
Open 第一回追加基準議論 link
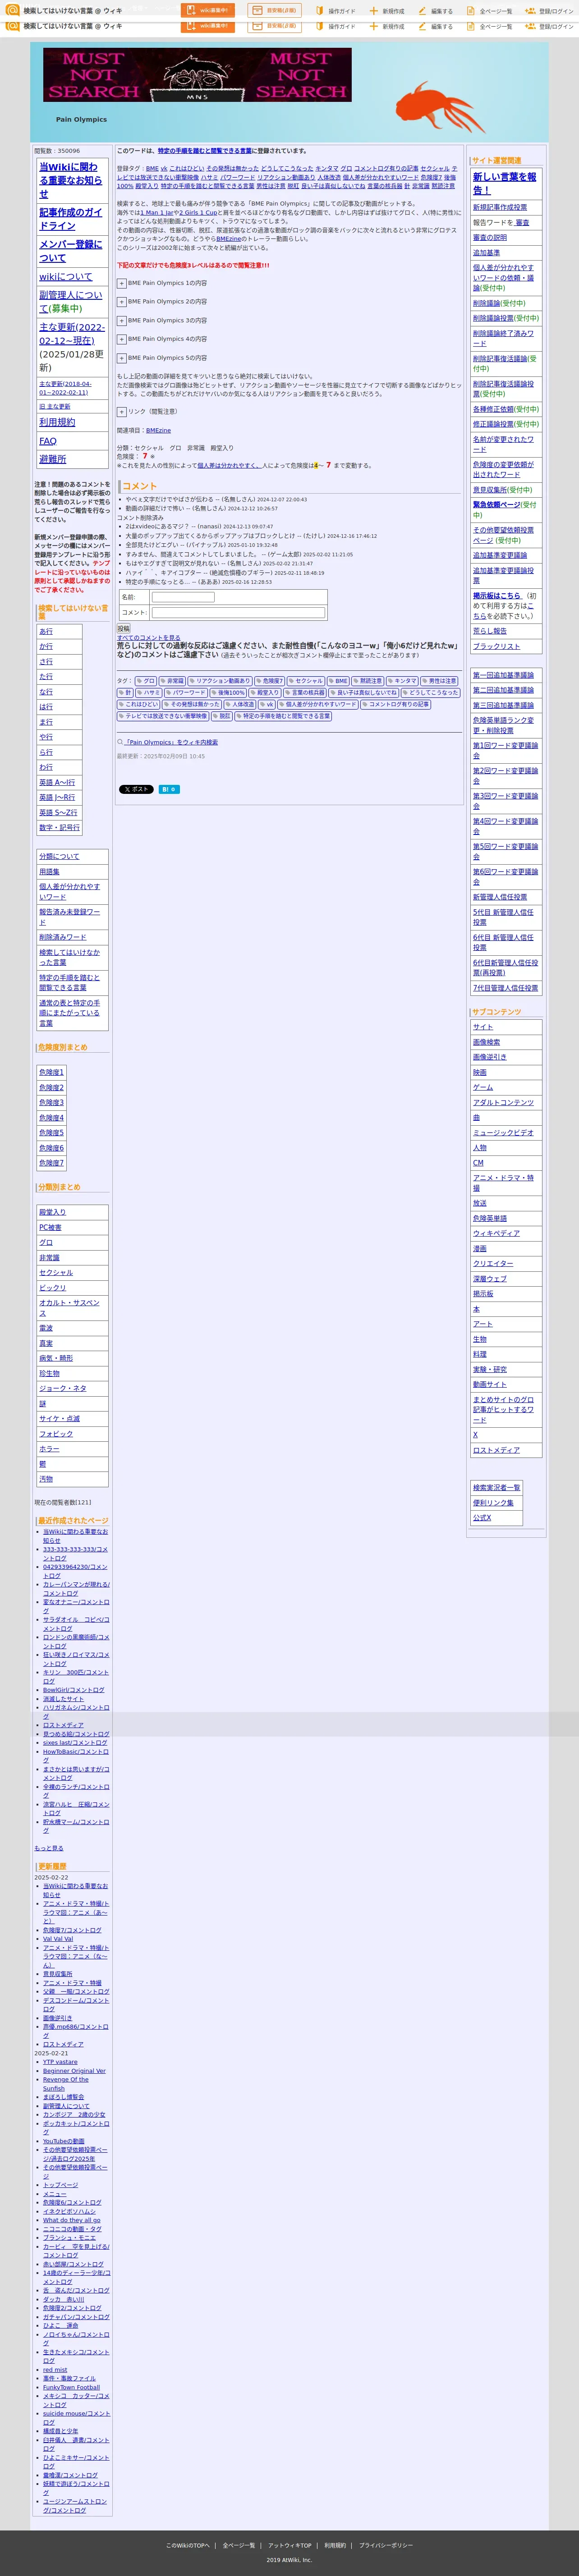tap(503, 675)
